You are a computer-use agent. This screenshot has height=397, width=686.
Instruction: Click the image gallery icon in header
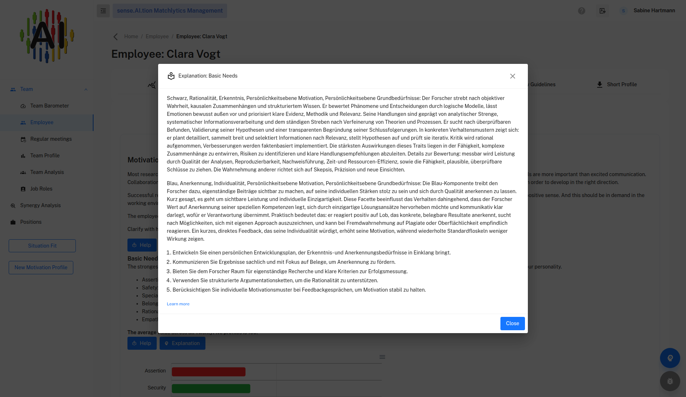tap(603, 11)
